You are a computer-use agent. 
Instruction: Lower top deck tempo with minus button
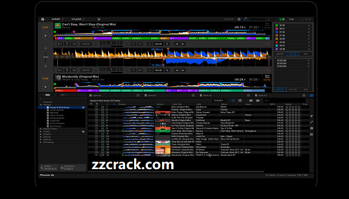150,44
